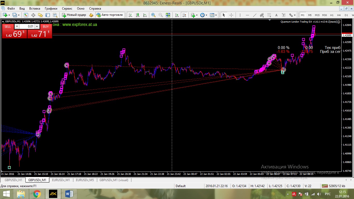Open Microsoft Word from the taskbar
The image size is (354, 199).
(69, 194)
